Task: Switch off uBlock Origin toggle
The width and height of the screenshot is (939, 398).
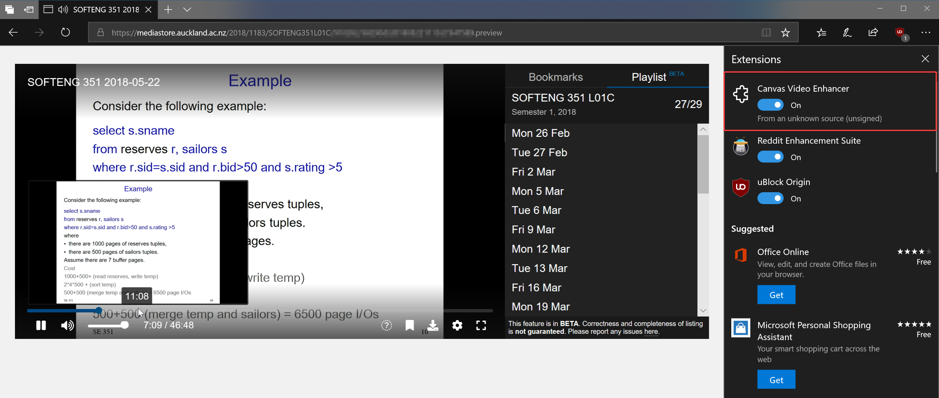Action: (770, 198)
